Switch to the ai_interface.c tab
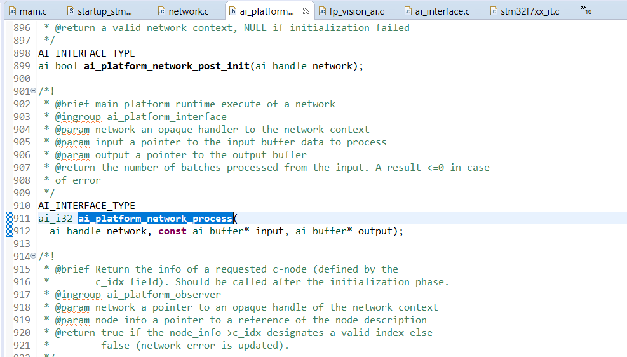 coord(438,11)
